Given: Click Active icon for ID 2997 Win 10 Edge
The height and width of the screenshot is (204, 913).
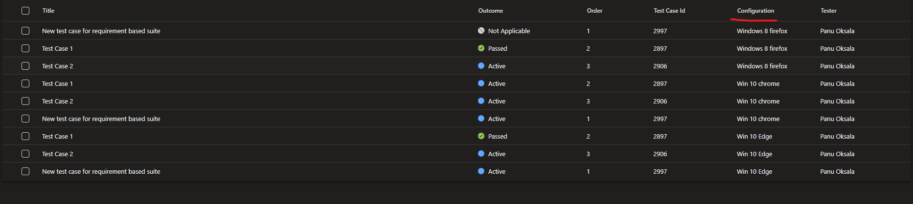Looking at the screenshot, I should pyautogui.click(x=481, y=171).
